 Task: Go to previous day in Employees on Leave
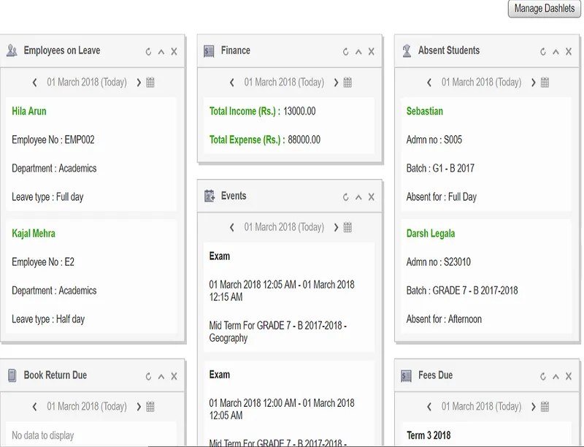(x=34, y=83)
